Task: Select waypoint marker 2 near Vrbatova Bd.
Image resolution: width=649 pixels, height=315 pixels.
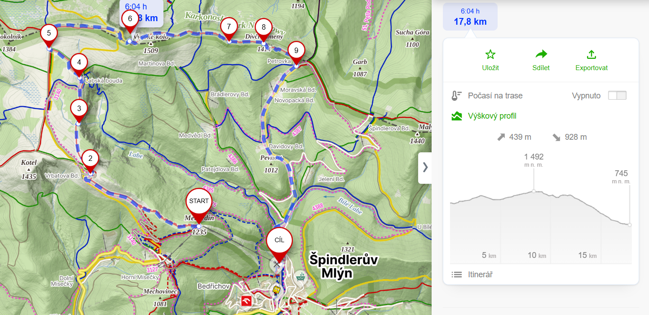Action: point(90,159)
